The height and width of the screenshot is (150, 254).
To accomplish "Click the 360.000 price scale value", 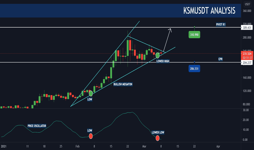I will [247, 11].
